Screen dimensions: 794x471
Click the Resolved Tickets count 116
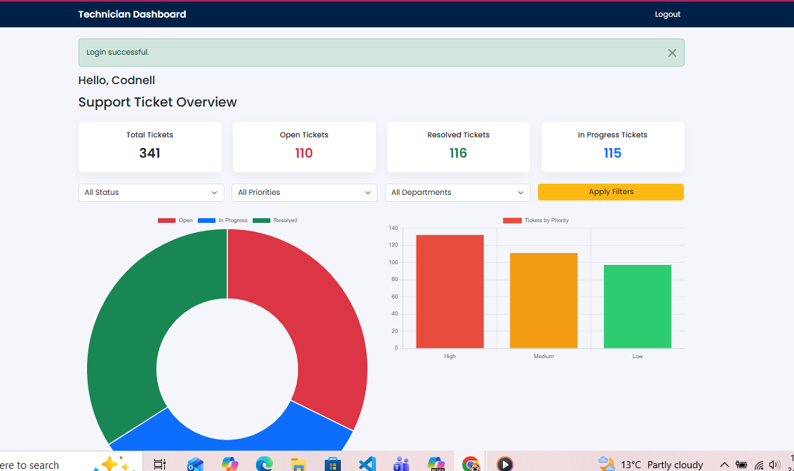click(458, 153)
